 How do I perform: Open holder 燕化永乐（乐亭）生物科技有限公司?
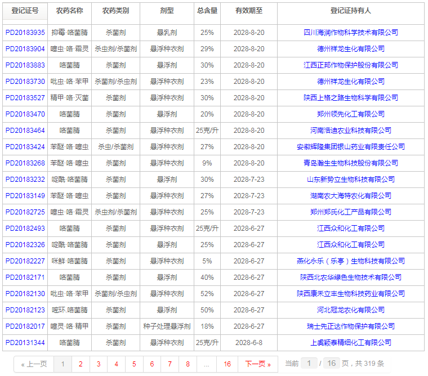(351, 261)
